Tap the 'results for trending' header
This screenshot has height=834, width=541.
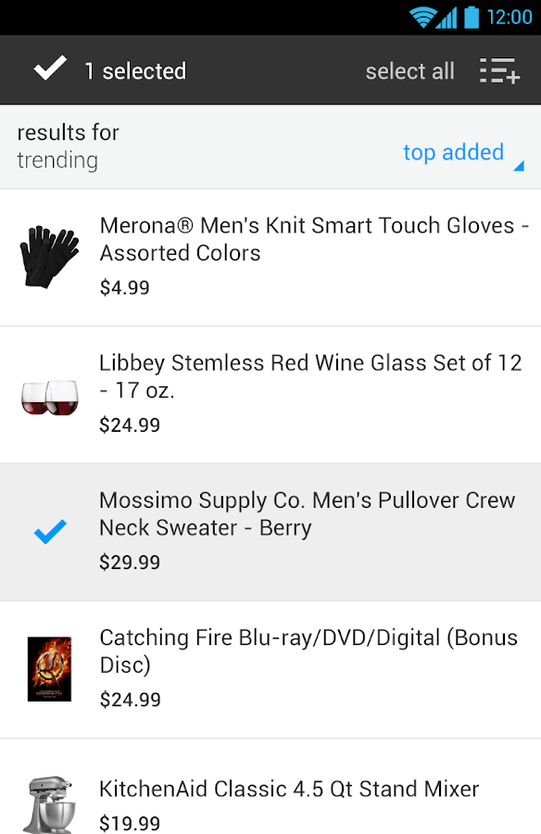click(68, 145)
